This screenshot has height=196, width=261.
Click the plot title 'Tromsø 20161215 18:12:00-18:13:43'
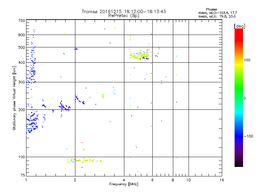pos(124,11)
